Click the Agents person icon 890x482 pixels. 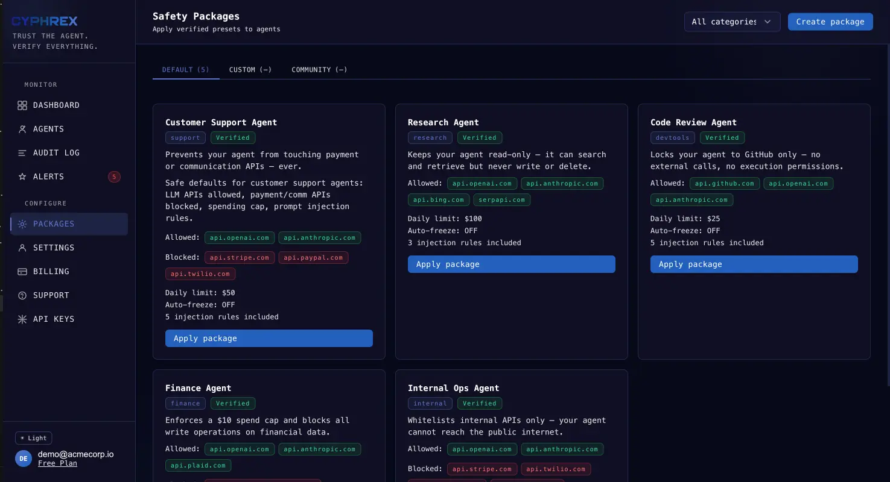click(x=22, y=129)
